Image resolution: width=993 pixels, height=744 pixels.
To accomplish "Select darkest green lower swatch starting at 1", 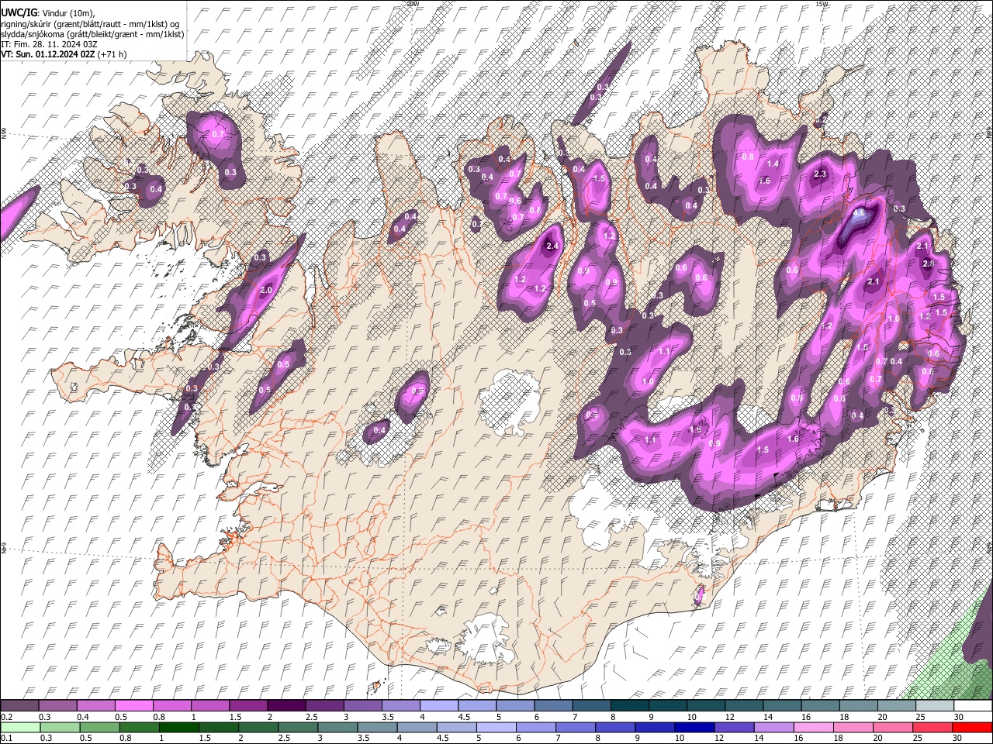I will tap(178, 727).
